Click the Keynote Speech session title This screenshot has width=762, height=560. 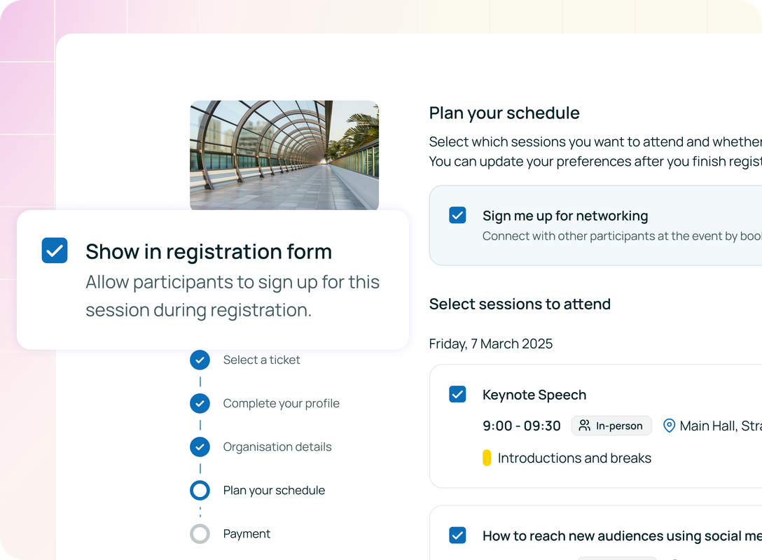pos(534,395)
